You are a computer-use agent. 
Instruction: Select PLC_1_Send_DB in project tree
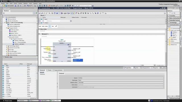pyautogui.click(x=20, y=42)
